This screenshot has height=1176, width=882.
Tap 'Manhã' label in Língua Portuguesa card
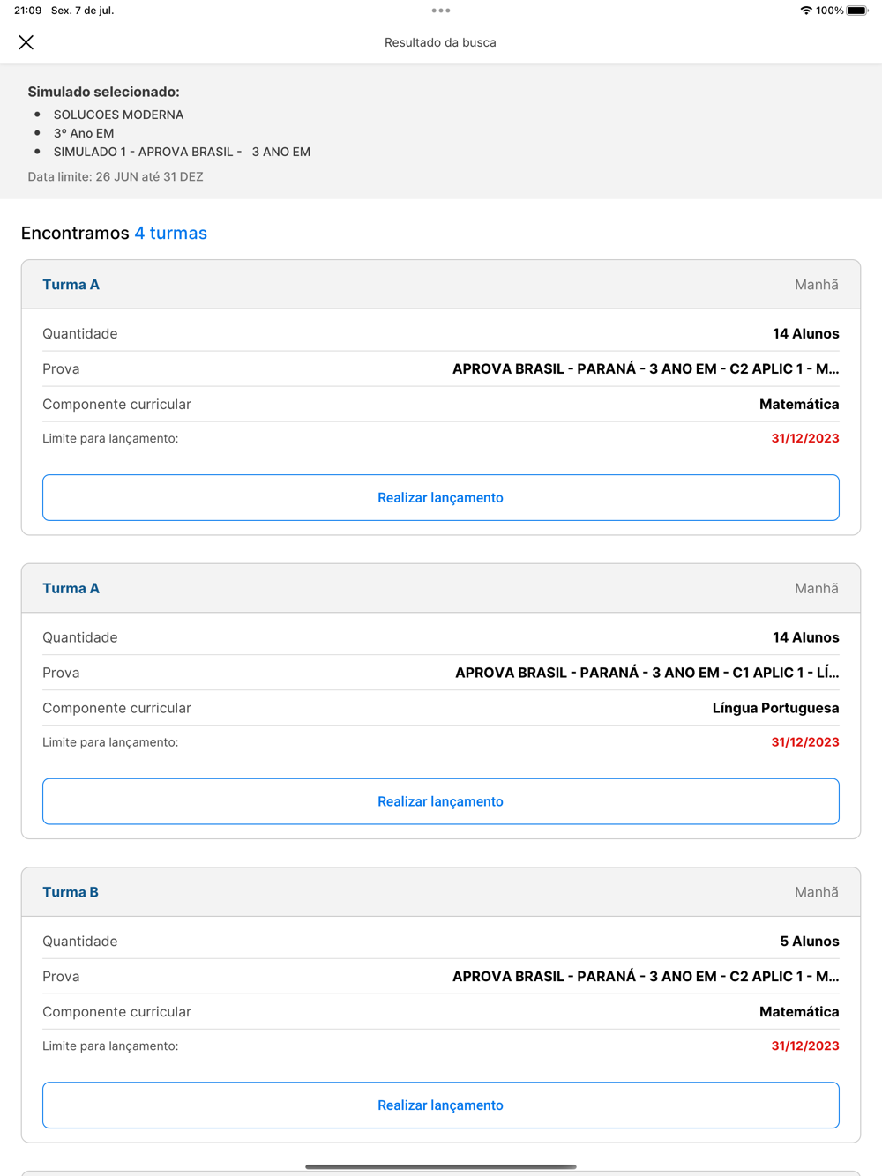coord(817,588)
